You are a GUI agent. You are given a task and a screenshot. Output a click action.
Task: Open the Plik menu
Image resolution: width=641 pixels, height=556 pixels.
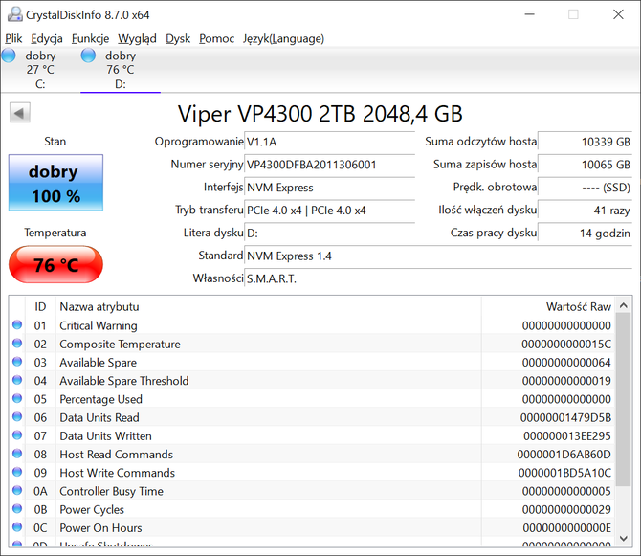click(x=13, y=39)
